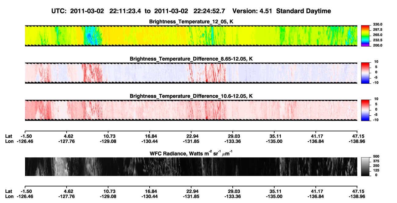The image size is (397, 203).
Task: Click longitude '-131.85' on the bottom axis
Action: (x=191, y=196)
